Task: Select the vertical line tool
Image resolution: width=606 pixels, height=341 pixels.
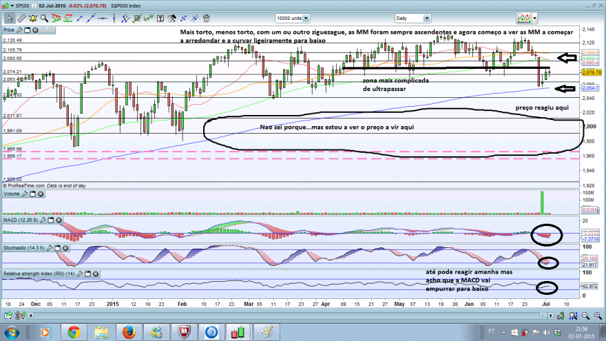Action: [x=114, y=18]
